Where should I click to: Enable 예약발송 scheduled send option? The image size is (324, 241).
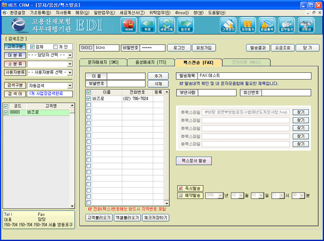pyautogui.click(x=180, y=195)
